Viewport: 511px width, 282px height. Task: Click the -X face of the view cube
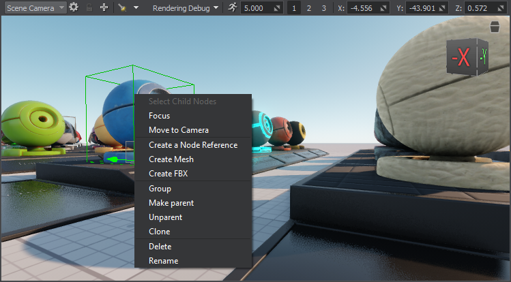tap(462, 59)
